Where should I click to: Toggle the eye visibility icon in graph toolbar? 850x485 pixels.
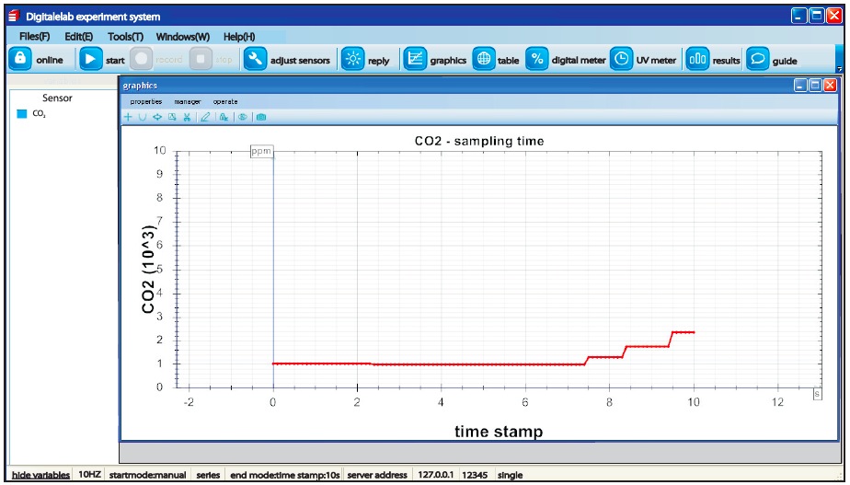(x=243, y=117)
